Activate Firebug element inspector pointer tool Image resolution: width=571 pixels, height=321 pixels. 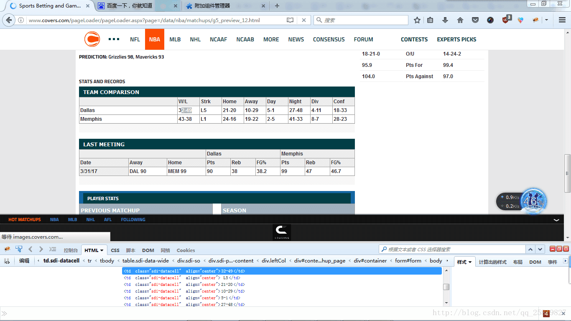click(x=19, y=249)
